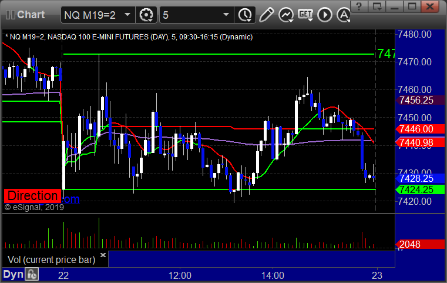447x283 pixels.
Task: Click the help question-mark button
Action: (359, 6)
